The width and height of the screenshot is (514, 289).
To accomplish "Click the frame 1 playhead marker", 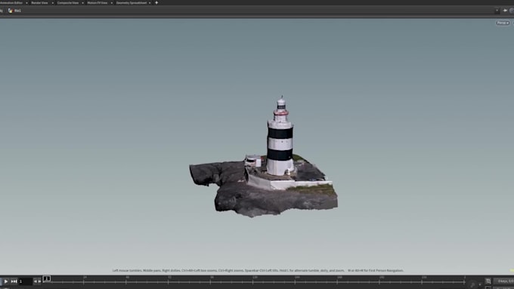I will click(47, 278).
